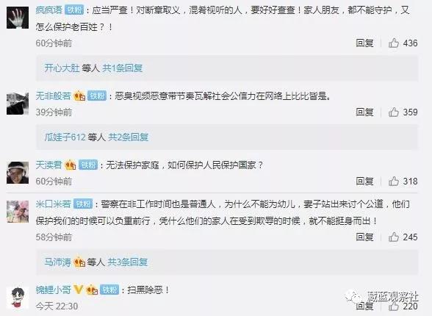Click 天渎君's member level badge icon
432x316 pixels.
(x=71, y=165)
